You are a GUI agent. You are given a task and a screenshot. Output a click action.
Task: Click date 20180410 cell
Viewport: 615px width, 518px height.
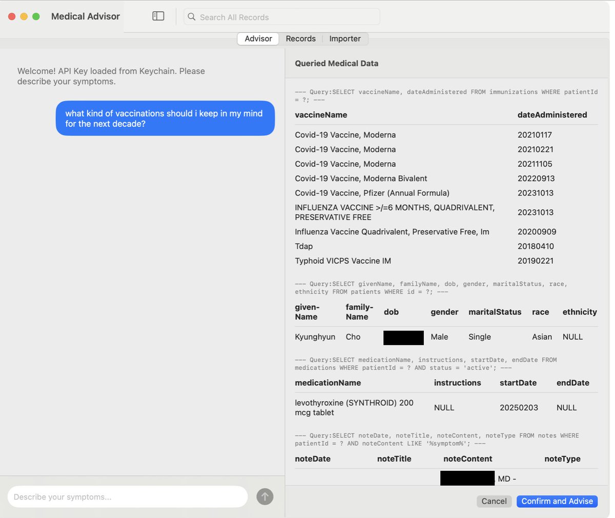coord(536,246)
